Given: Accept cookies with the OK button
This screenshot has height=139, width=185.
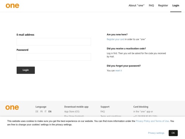Looking at the screenshot, I should pyautogui.click(x=173, y=133).
